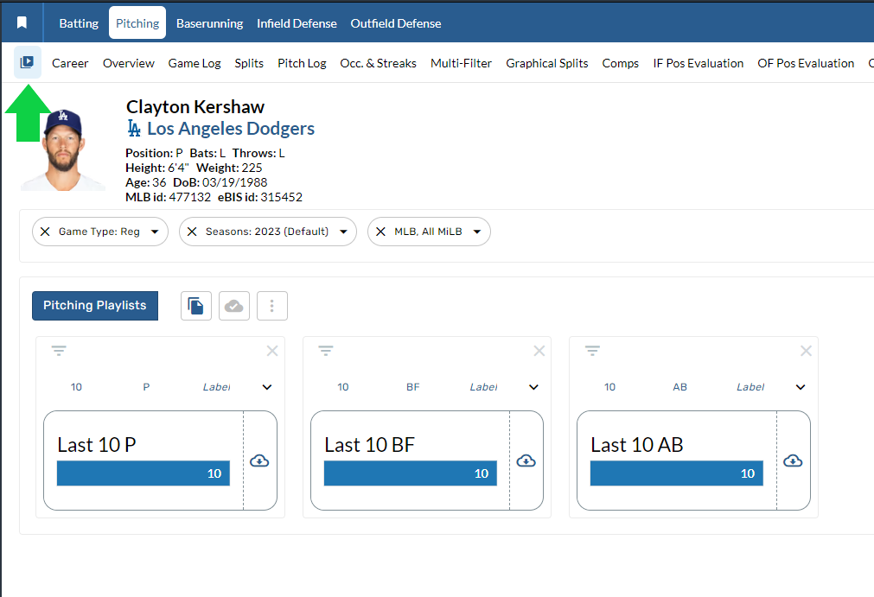
Task: Click the copy playlists icon
Action: (196, 306)
